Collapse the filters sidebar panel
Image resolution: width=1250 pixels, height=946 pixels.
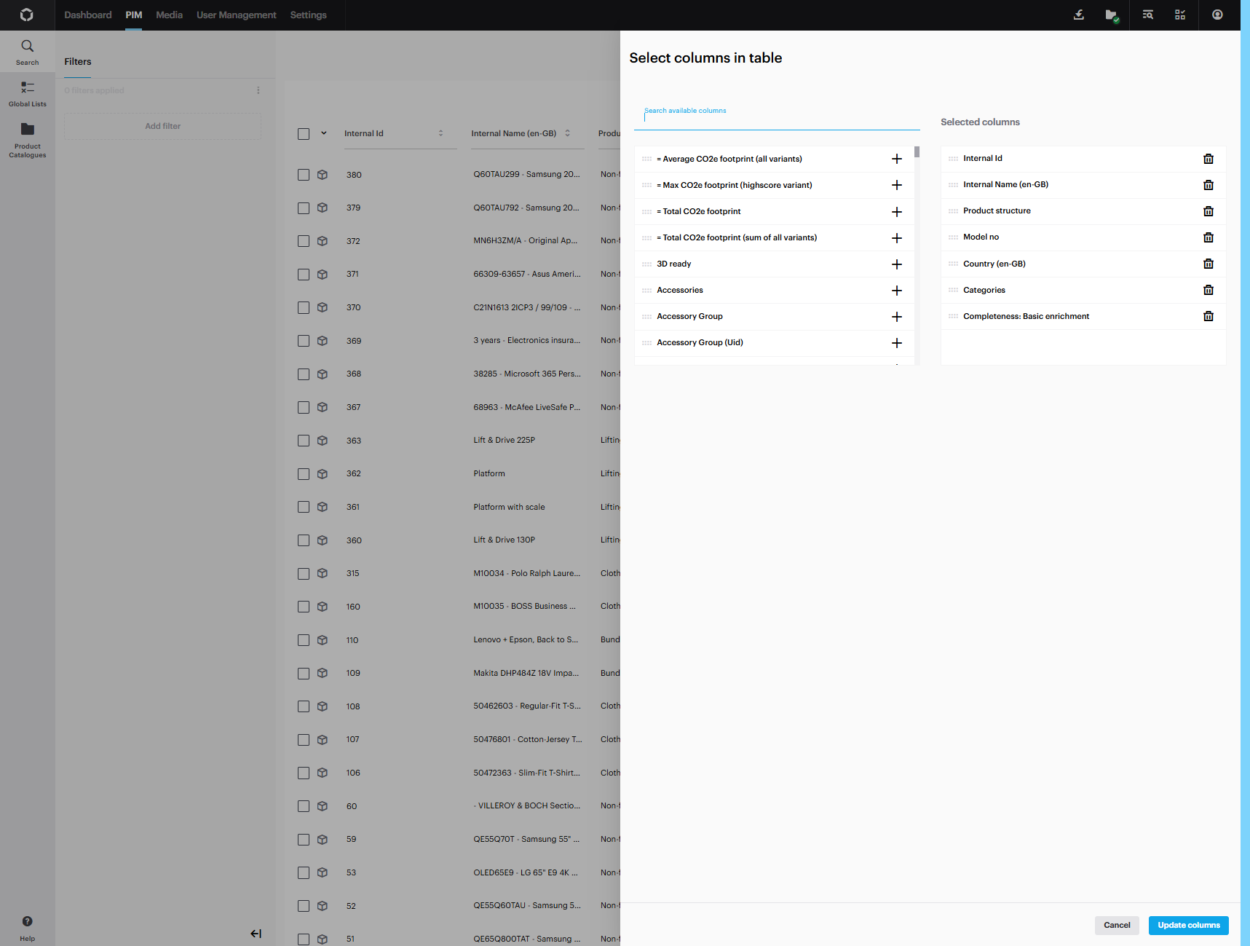pyautogui.click(x=256, y=934)
